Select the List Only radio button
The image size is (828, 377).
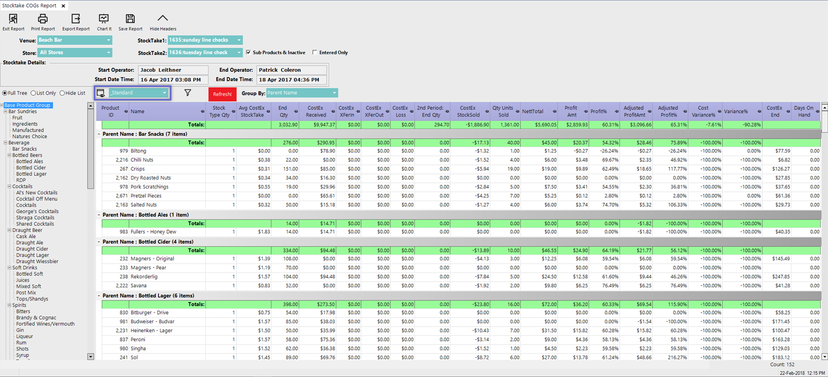point(33,93)
